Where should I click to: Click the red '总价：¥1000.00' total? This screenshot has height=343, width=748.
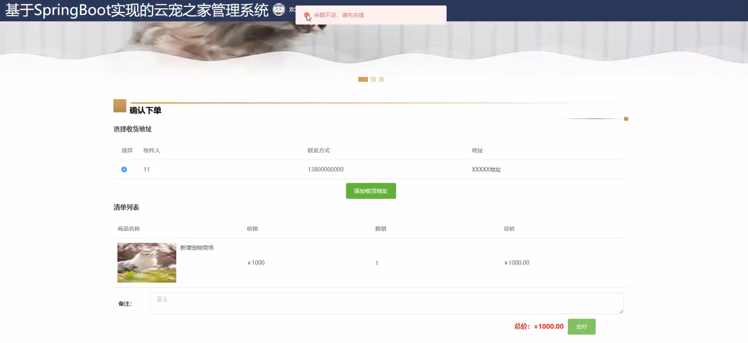point(539,326)
